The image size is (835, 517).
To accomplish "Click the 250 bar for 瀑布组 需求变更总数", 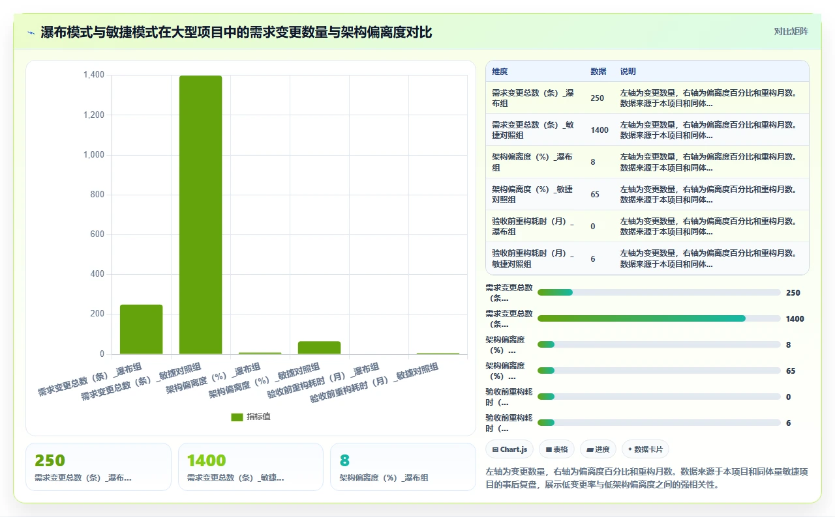I will tap(141, 329).
